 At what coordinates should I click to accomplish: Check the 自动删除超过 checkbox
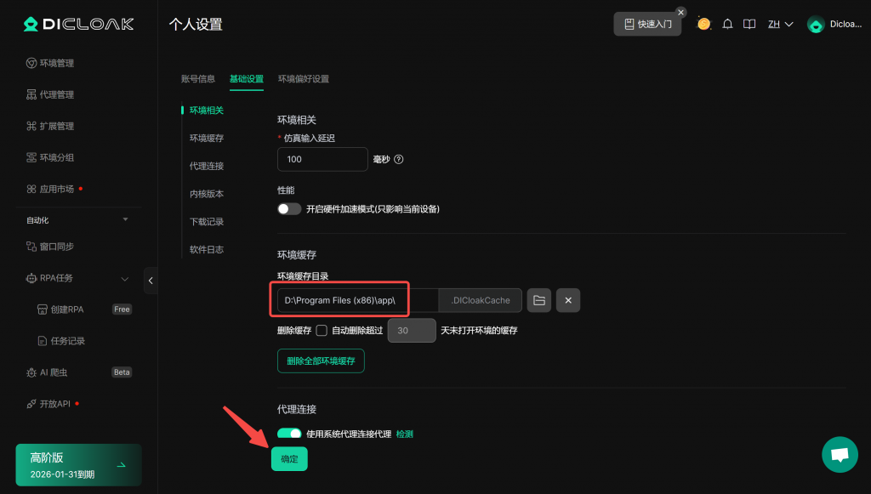pos(322,330)
